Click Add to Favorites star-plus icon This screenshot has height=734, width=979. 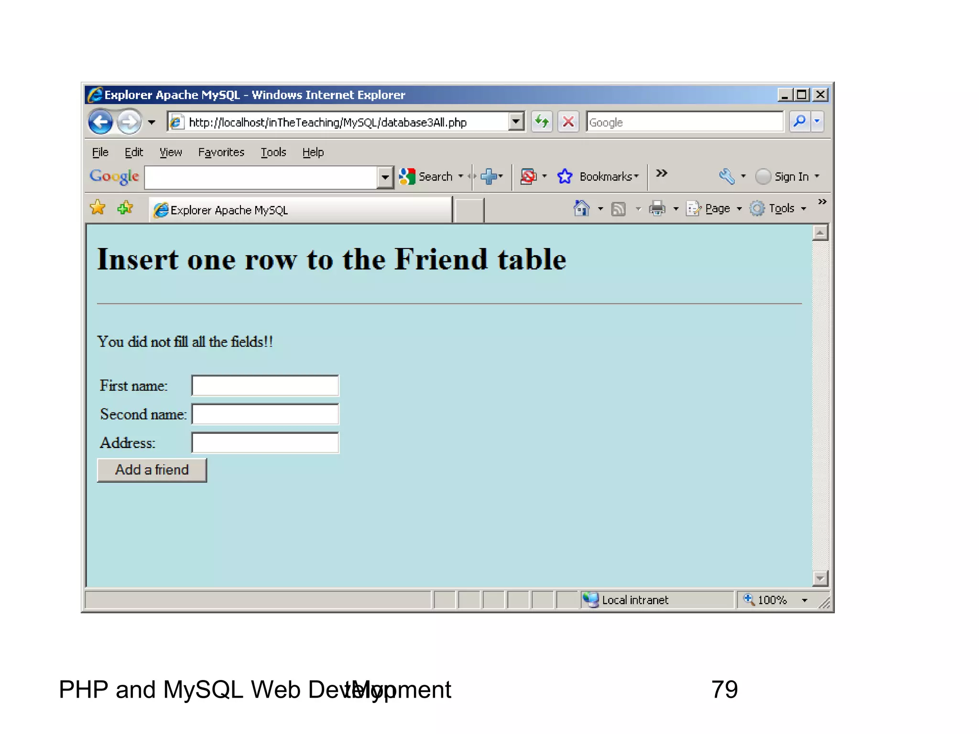pyautogui.click(x=125, y=207)
